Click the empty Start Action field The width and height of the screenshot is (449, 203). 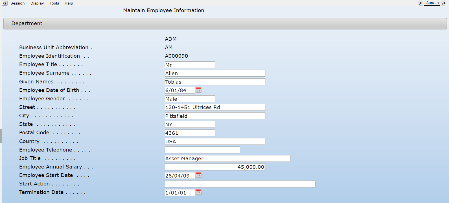(x=240, y=184)
